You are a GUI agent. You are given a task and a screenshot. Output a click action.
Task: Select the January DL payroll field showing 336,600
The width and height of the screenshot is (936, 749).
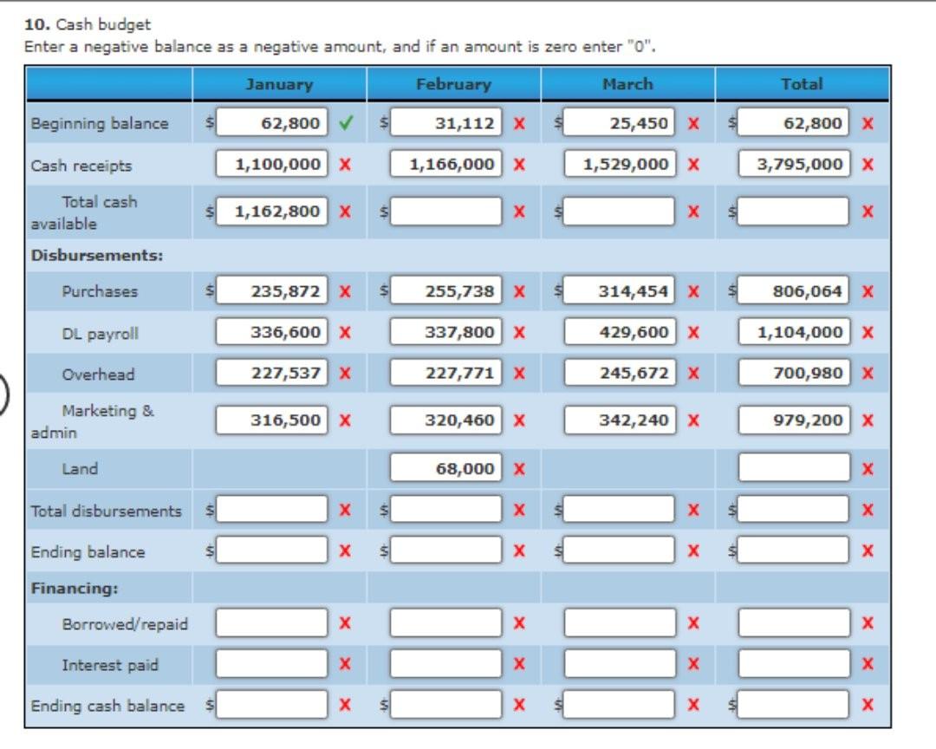pyautogui.click(x=271, y=331)
